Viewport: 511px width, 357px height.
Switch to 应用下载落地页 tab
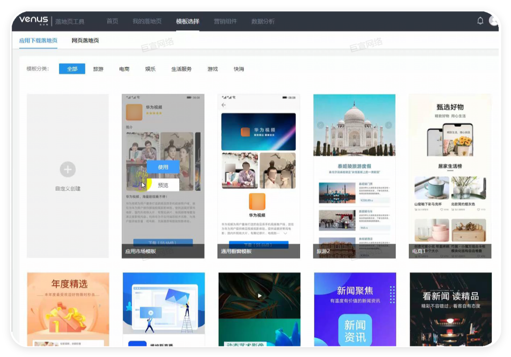(38, 41)
